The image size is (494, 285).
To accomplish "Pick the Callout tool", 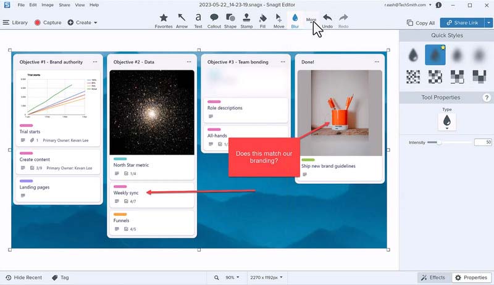I will point(214,21).
